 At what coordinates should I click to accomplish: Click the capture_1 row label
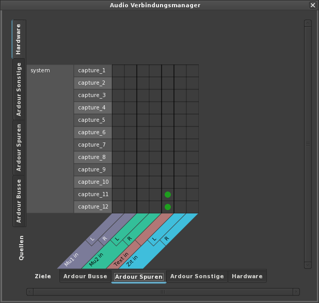pyautogui.click(x=93, y=71)
